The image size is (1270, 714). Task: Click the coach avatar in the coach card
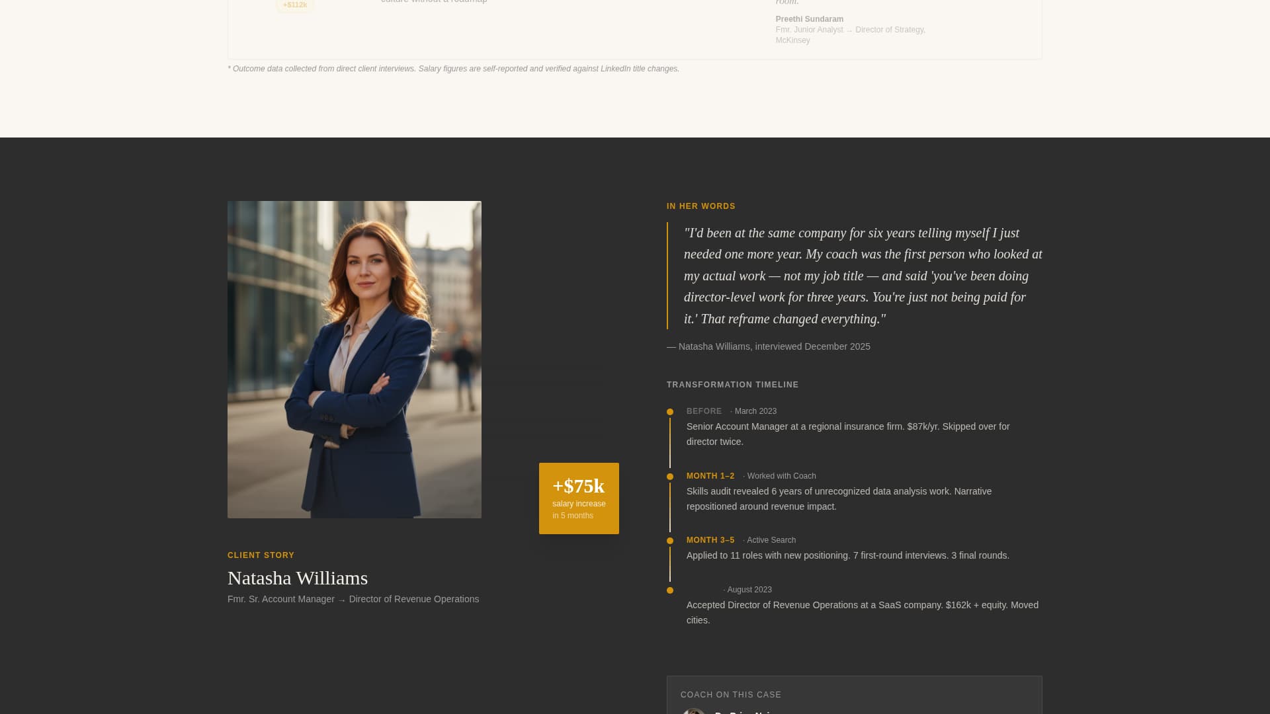coord(694,711)
